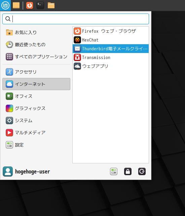Open settings manager toggle-style icon at bottom
The height and width of the screenshot is (216, 185).
point(114,171)
